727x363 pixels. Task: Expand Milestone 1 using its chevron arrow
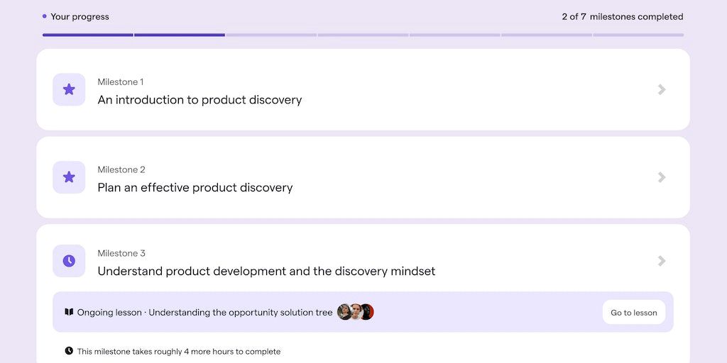(662, 89)
